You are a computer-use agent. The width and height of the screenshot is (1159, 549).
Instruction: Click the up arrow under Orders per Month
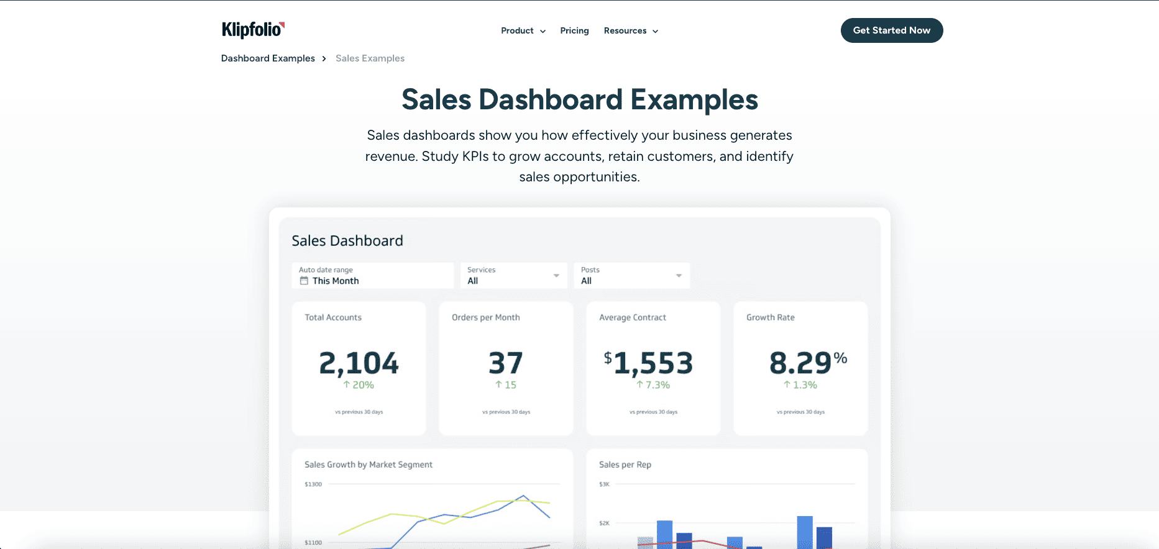498,385
